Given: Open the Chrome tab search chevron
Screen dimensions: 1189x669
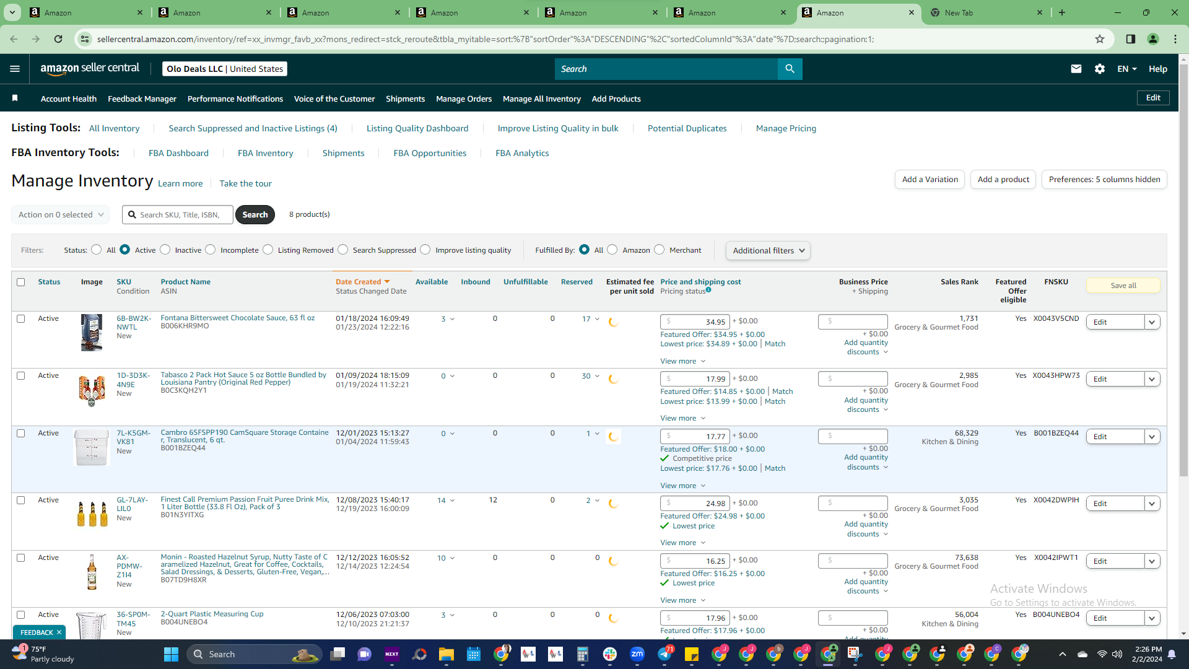Looking at the screenshot, I should point(12,12).
